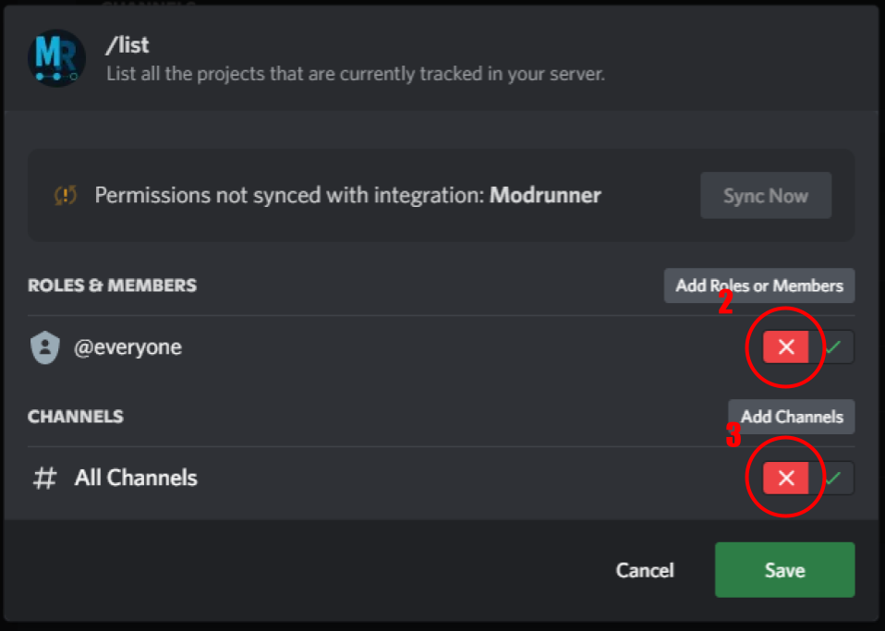Click the @everyone role shield icon

pyautogui.click(x=45, y=348)
